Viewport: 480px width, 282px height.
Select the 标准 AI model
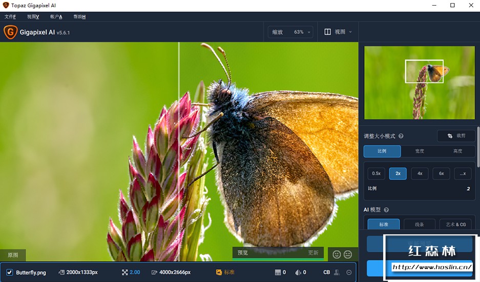tap(384, 224)
